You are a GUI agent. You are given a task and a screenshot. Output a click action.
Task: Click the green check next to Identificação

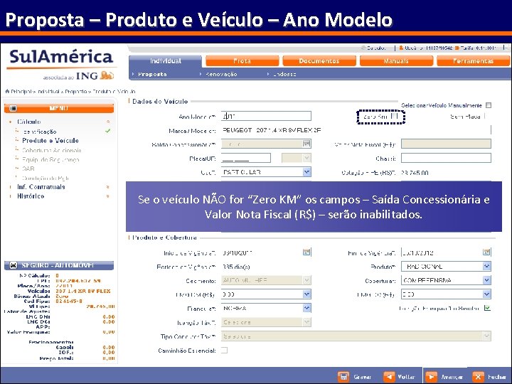click(108, 132)
